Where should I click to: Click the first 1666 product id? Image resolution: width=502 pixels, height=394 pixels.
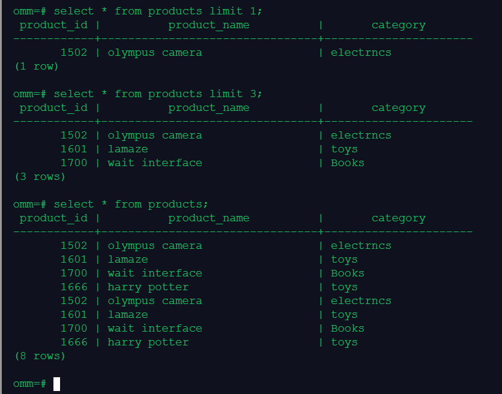[x=73, y=287]
